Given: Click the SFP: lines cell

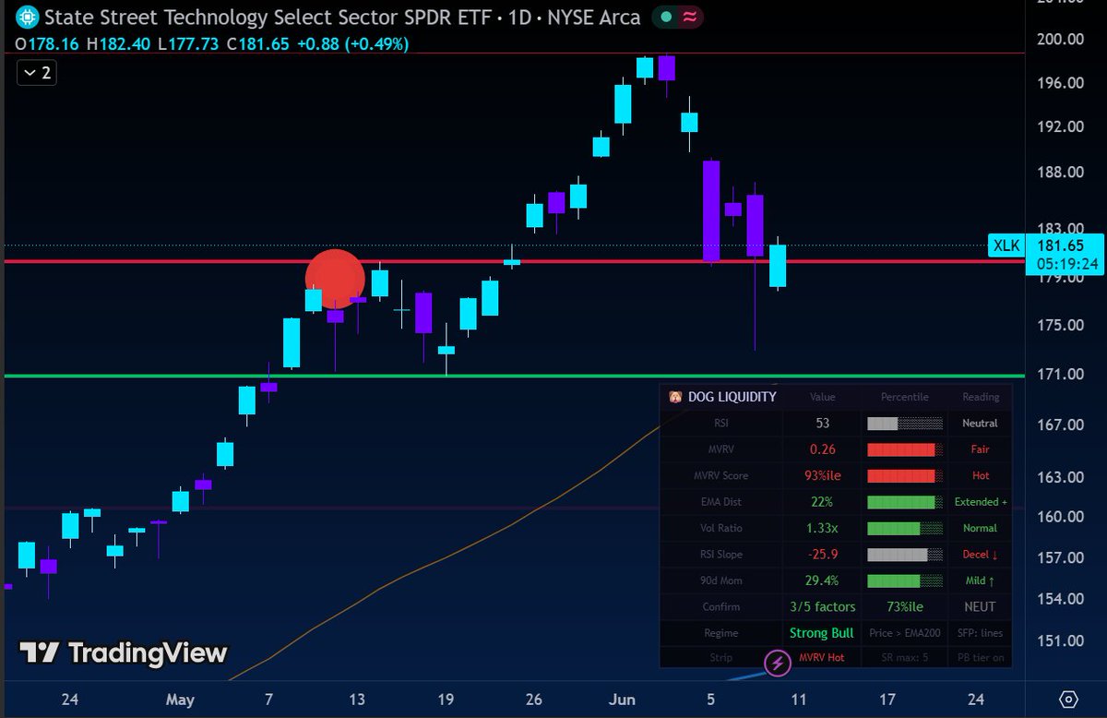Looking at the screenshot, I should tap(981, 633).
